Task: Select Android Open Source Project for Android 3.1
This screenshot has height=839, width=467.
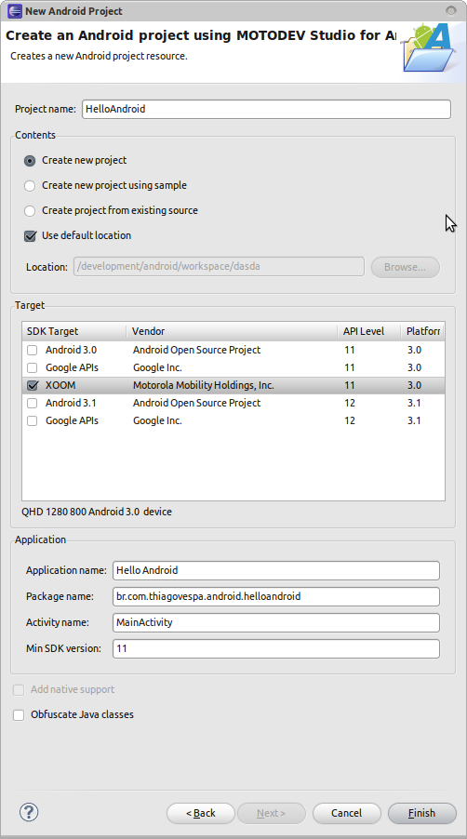Action: pos(196,403)
